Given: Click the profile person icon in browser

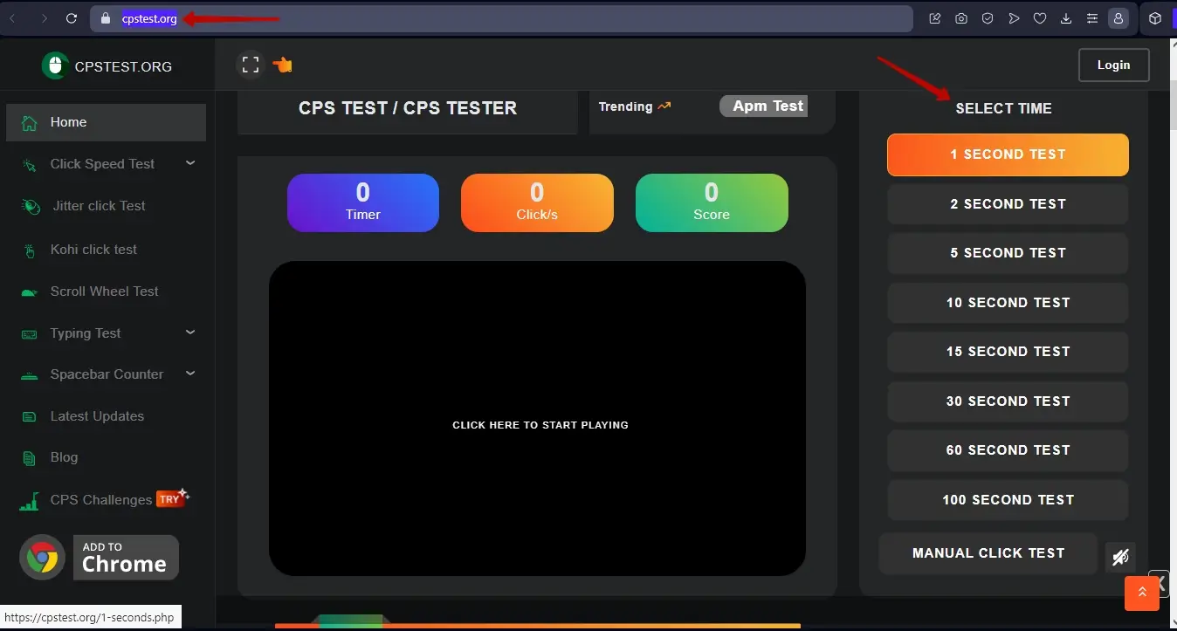Looking at the screenshot, I should pyautogui.click(x=1118, y=18).
